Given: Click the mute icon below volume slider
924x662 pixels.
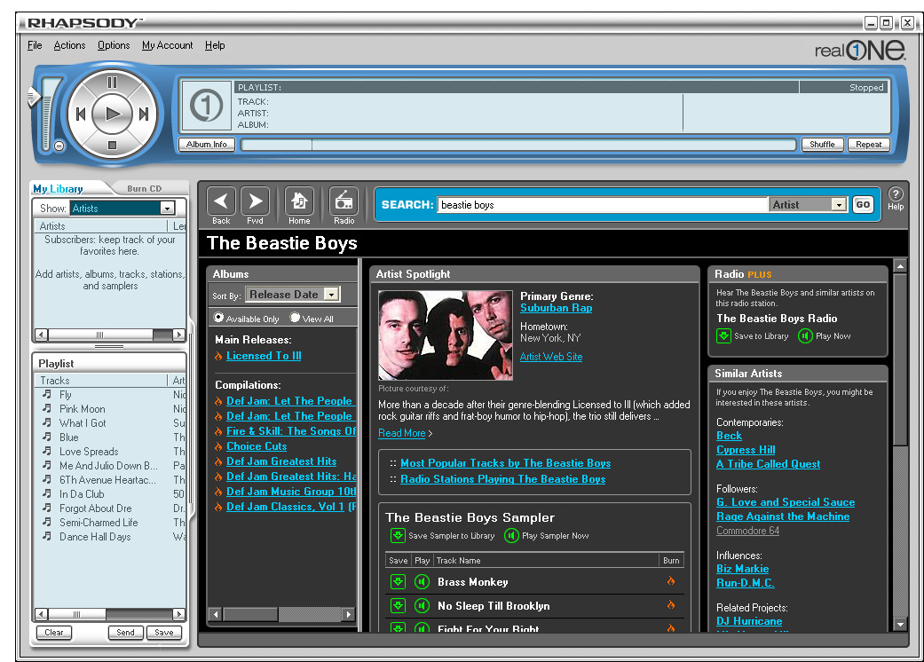Looking at the screenshot, I should click(x=59, y=146).
